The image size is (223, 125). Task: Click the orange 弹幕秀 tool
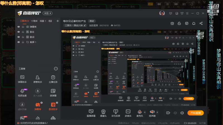pos(38,106)
